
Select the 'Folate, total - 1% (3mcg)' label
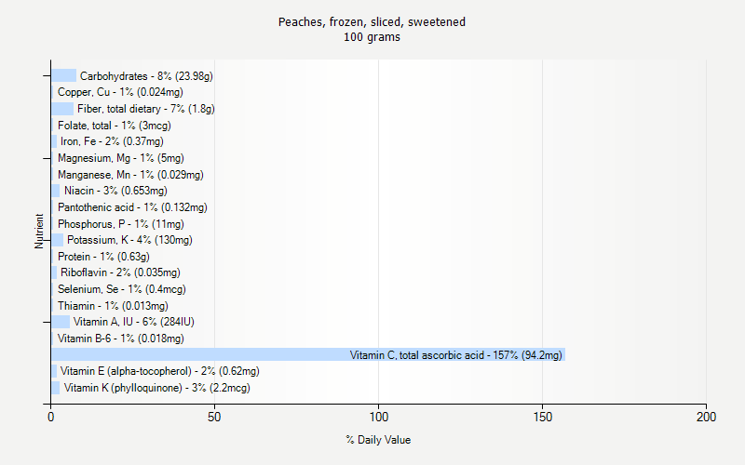[114, 126]
